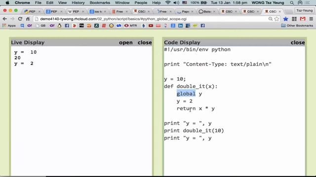
Task: Click the code line 'print double_it(10)'
Action: [194, 131]
